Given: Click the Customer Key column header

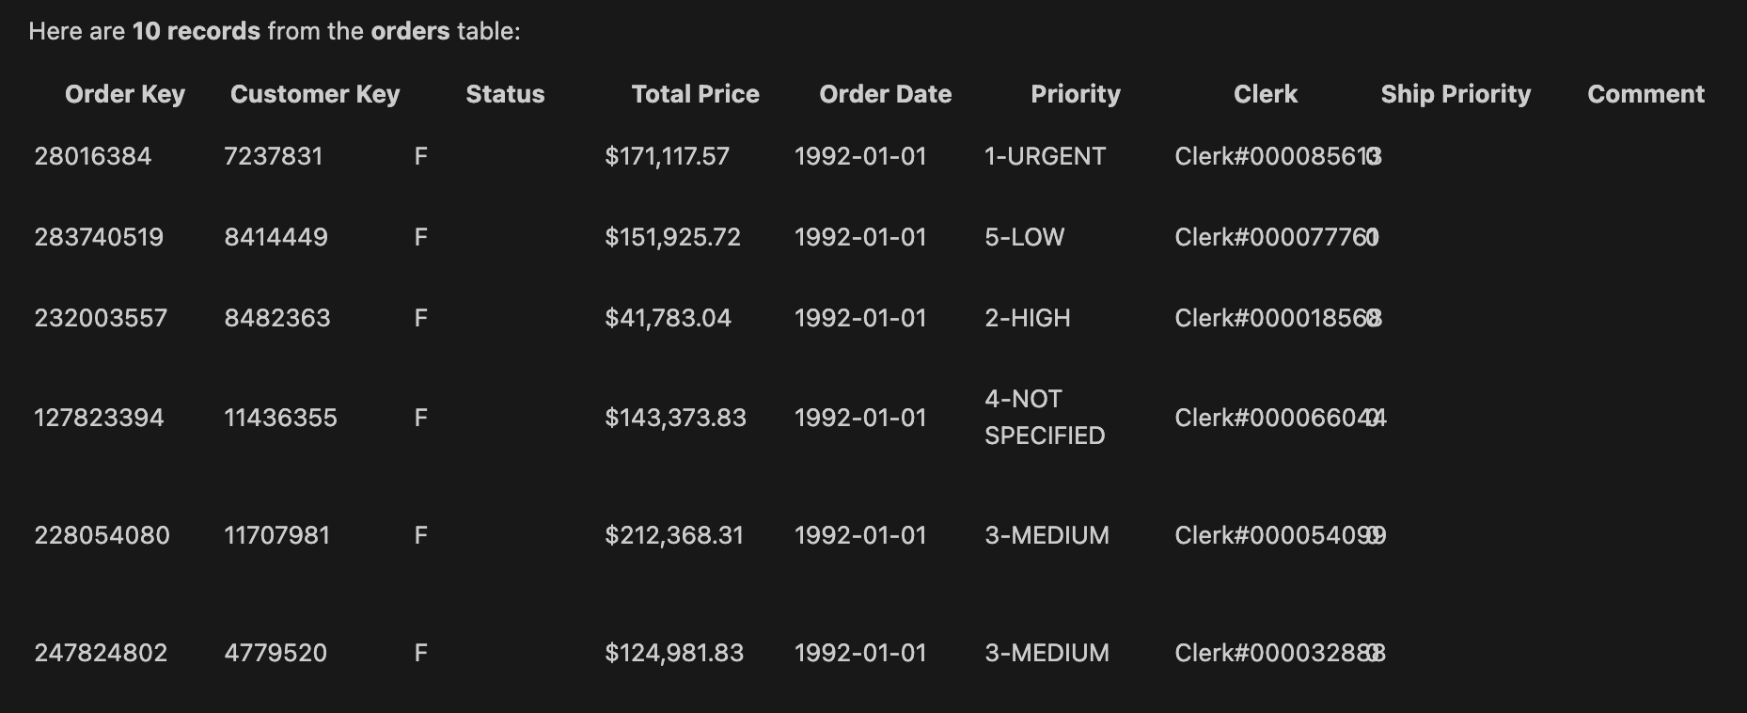Looking at the screenshot, I should click(x=315, y=94).
